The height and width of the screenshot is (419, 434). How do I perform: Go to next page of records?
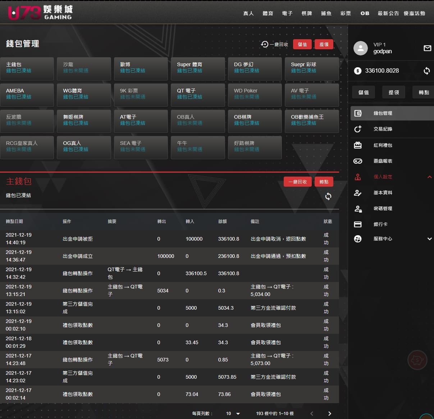(x=329, y=414)
